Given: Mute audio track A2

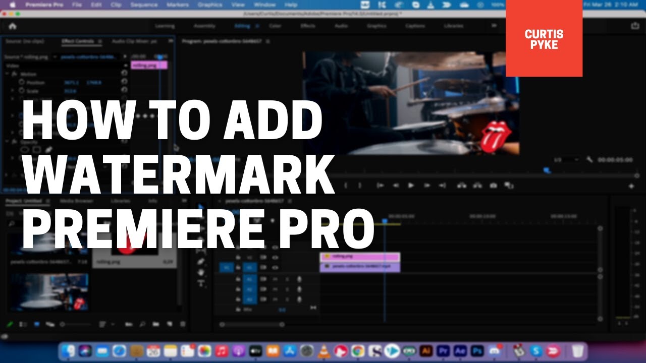Looking at the screenshot, I should (x=275, y=289).
